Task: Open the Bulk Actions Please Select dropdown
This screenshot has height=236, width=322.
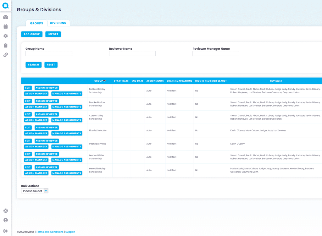Action: [34, 190]
